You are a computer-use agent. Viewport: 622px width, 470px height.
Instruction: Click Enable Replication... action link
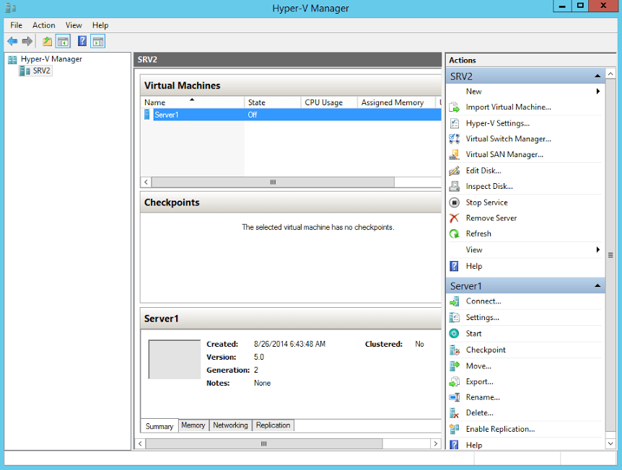tap(500, 429)
